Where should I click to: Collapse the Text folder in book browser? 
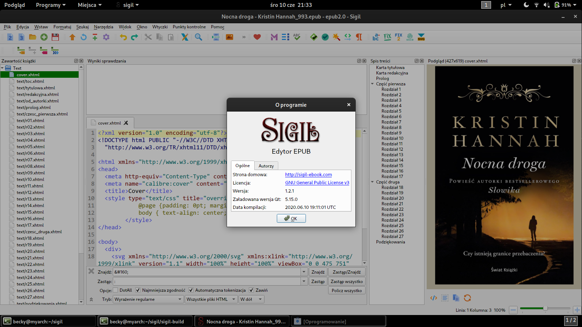3,68
